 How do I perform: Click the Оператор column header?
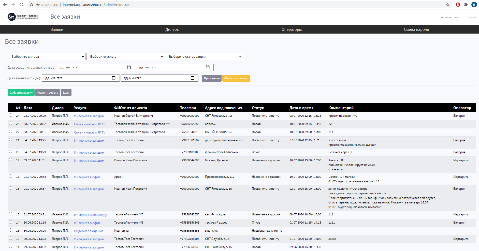(462, 108)
